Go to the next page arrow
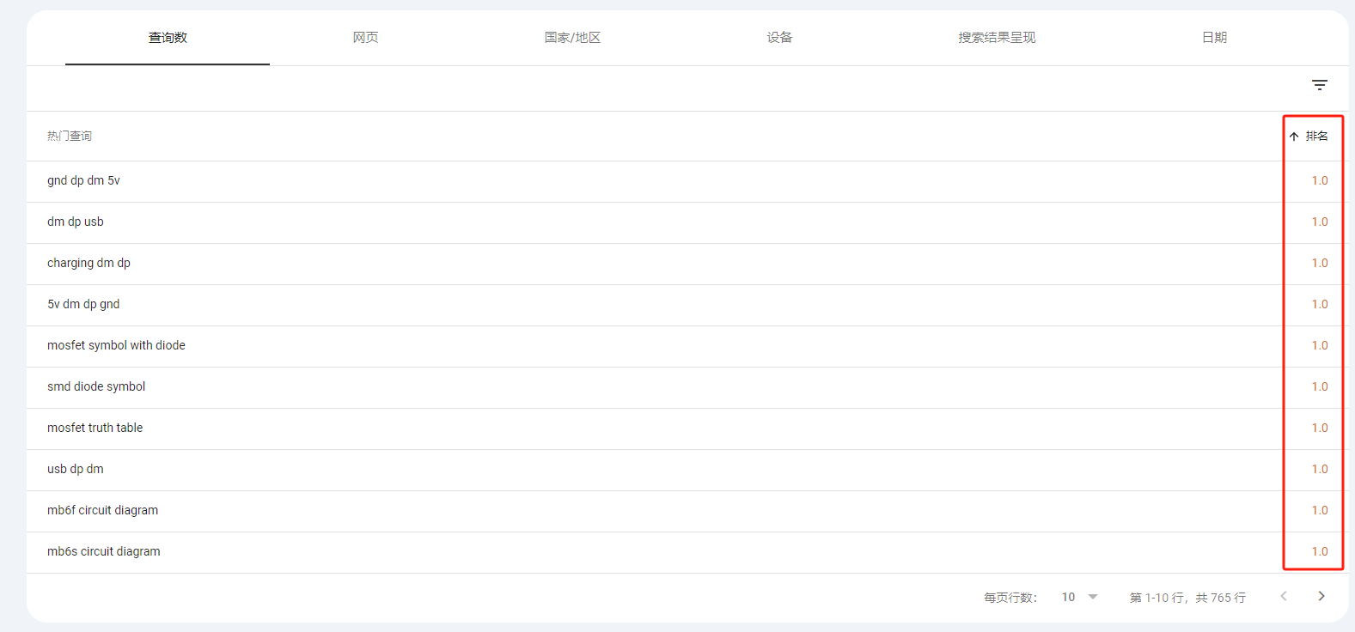 [x=1321, y=596]
